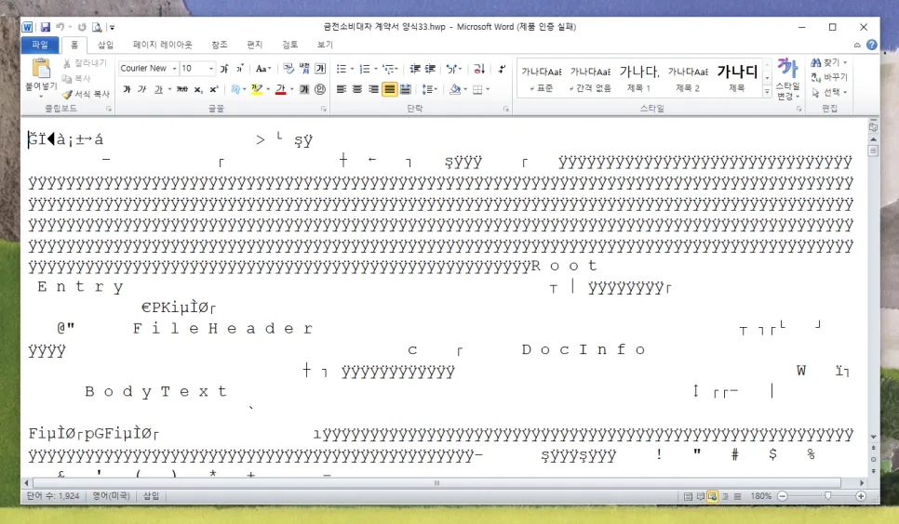
Task: Expand the Styles gallery More arrow
Action: click(767, 91)
